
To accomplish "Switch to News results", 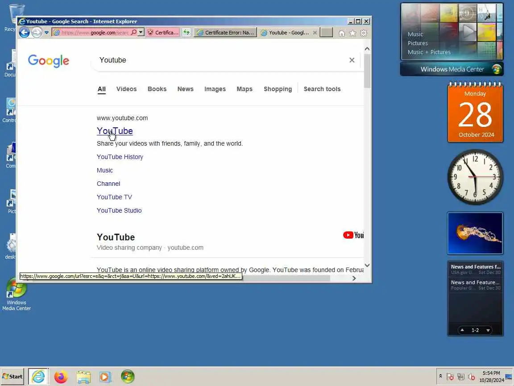I will [x=186, y=89].
